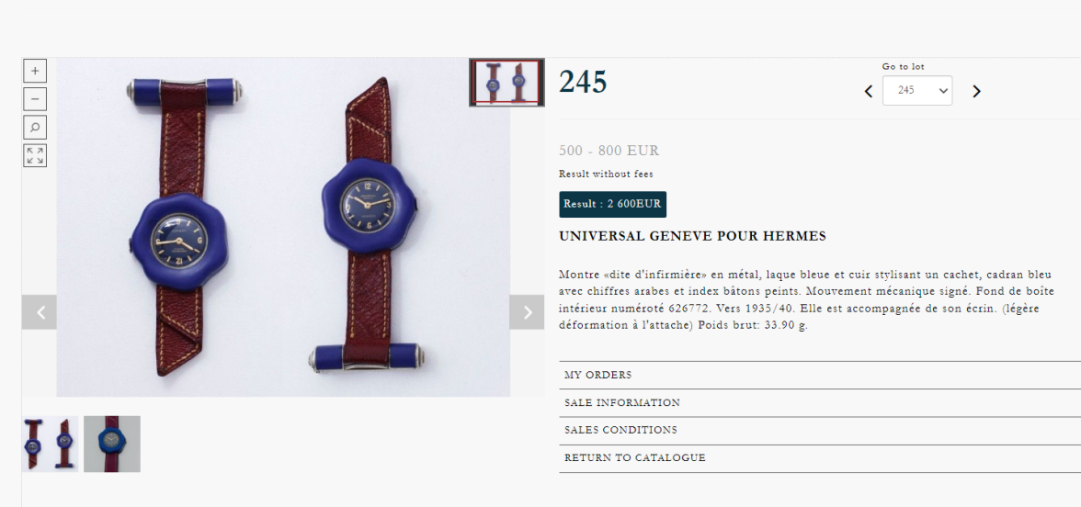
Task: Click the main watch photo
Action: (x=283, y=228)
